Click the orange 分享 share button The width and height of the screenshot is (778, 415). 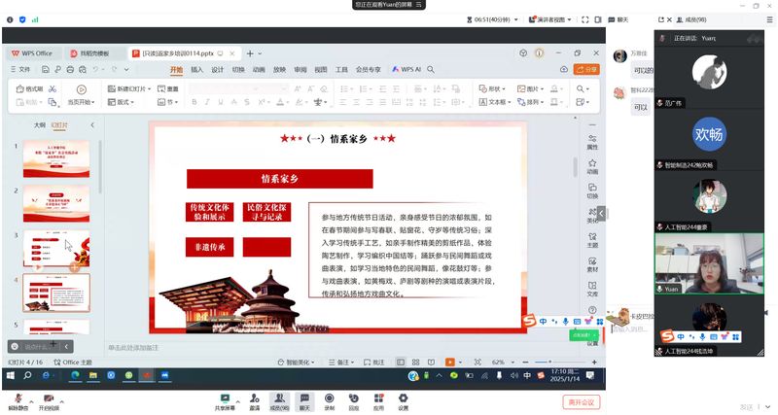587,70
